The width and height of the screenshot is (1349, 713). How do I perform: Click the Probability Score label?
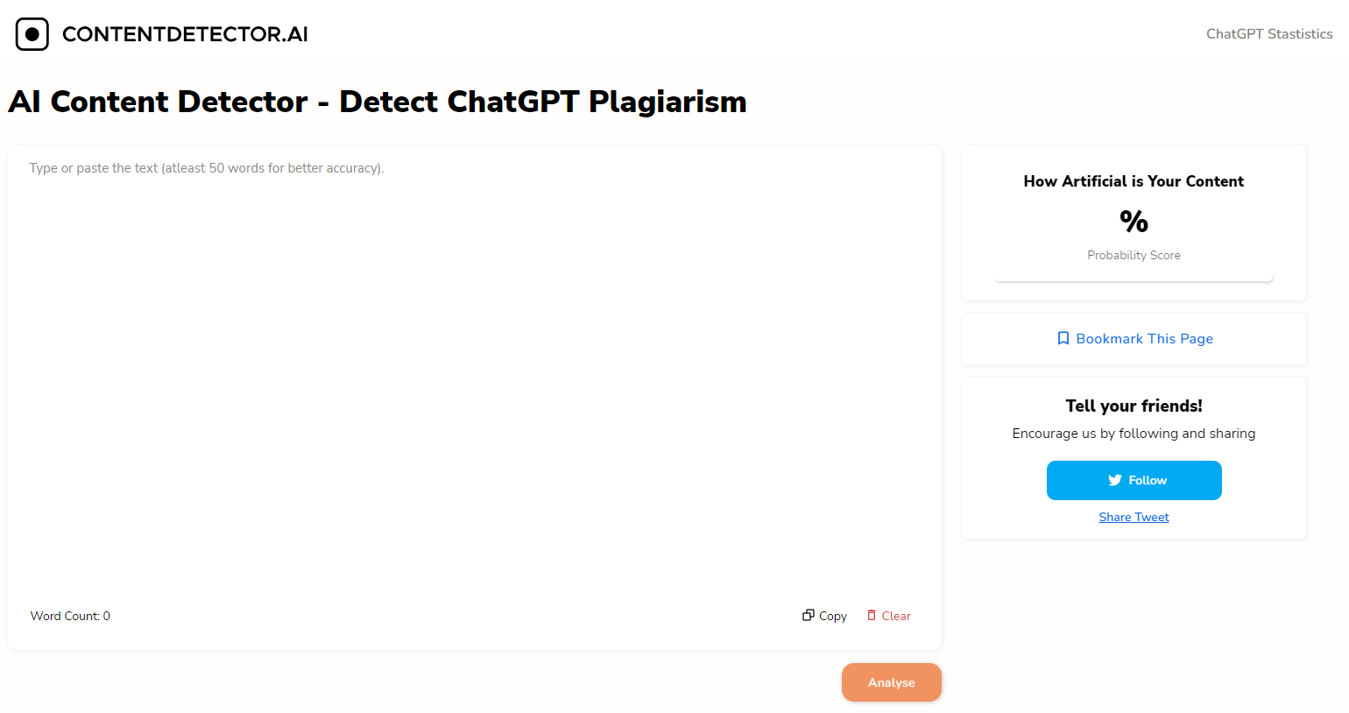[x=1134, y=255]
